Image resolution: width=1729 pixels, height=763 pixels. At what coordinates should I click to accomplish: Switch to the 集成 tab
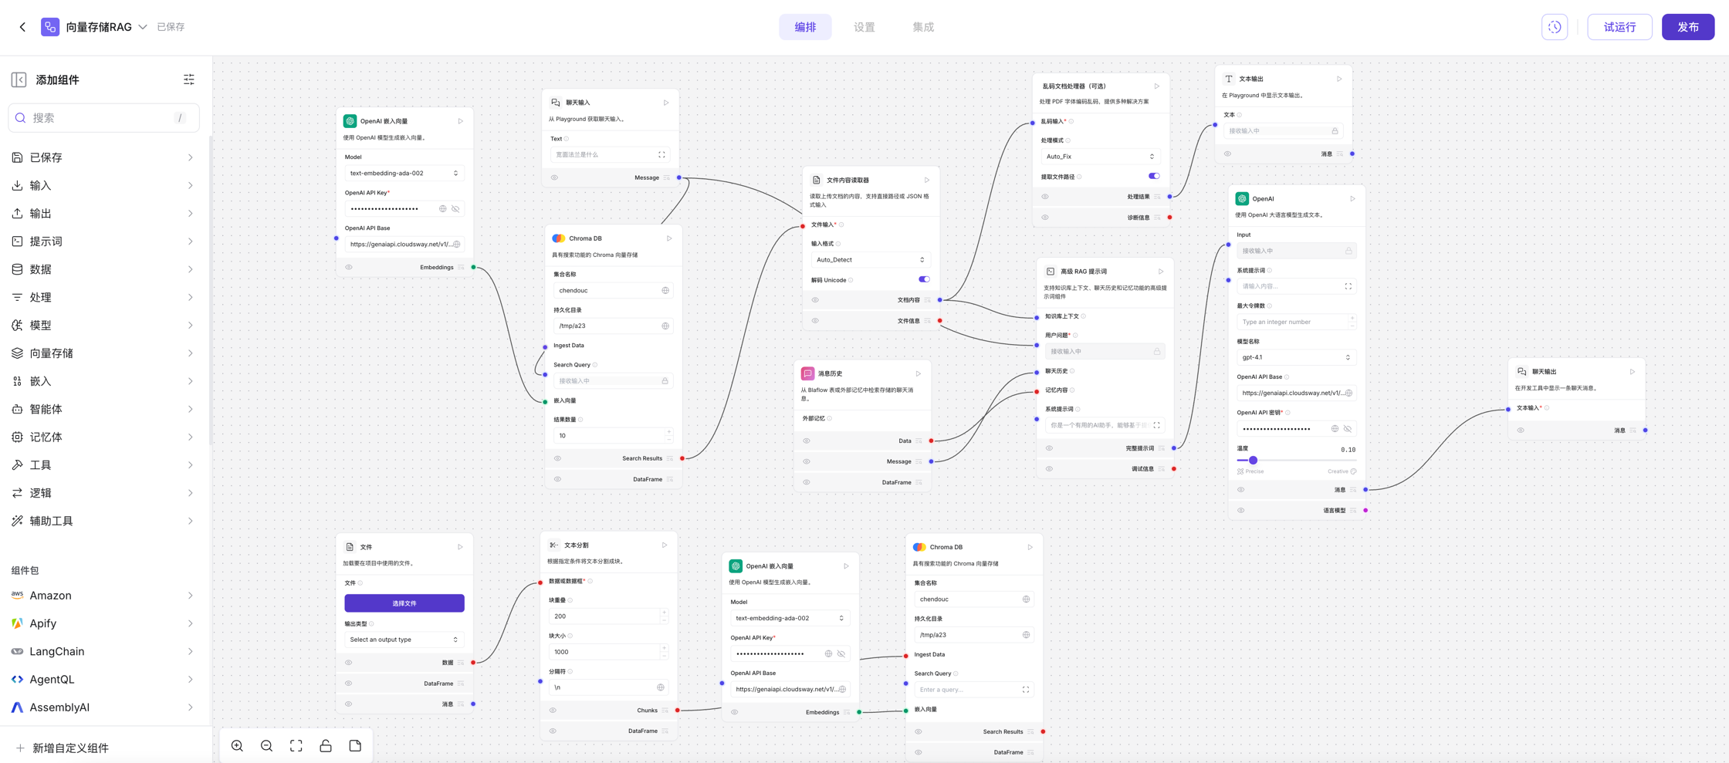922,27
